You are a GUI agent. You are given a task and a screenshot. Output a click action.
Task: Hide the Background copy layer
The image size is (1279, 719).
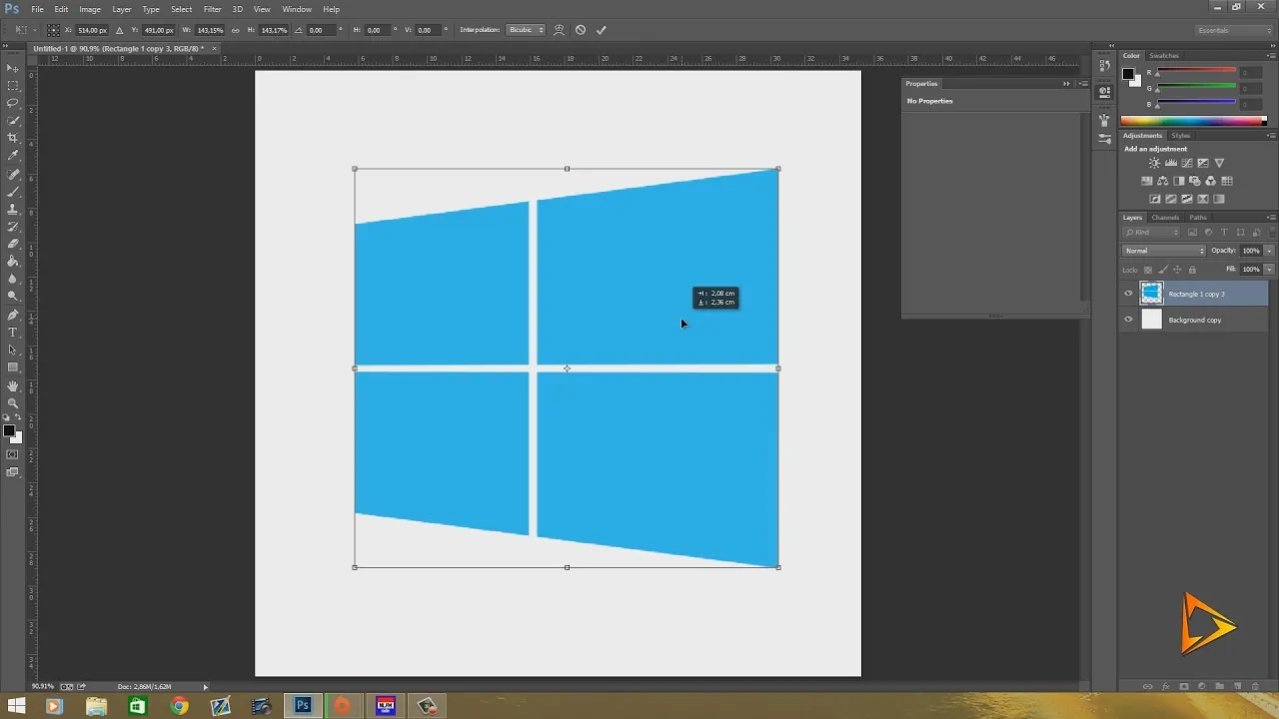[1129, 320]
